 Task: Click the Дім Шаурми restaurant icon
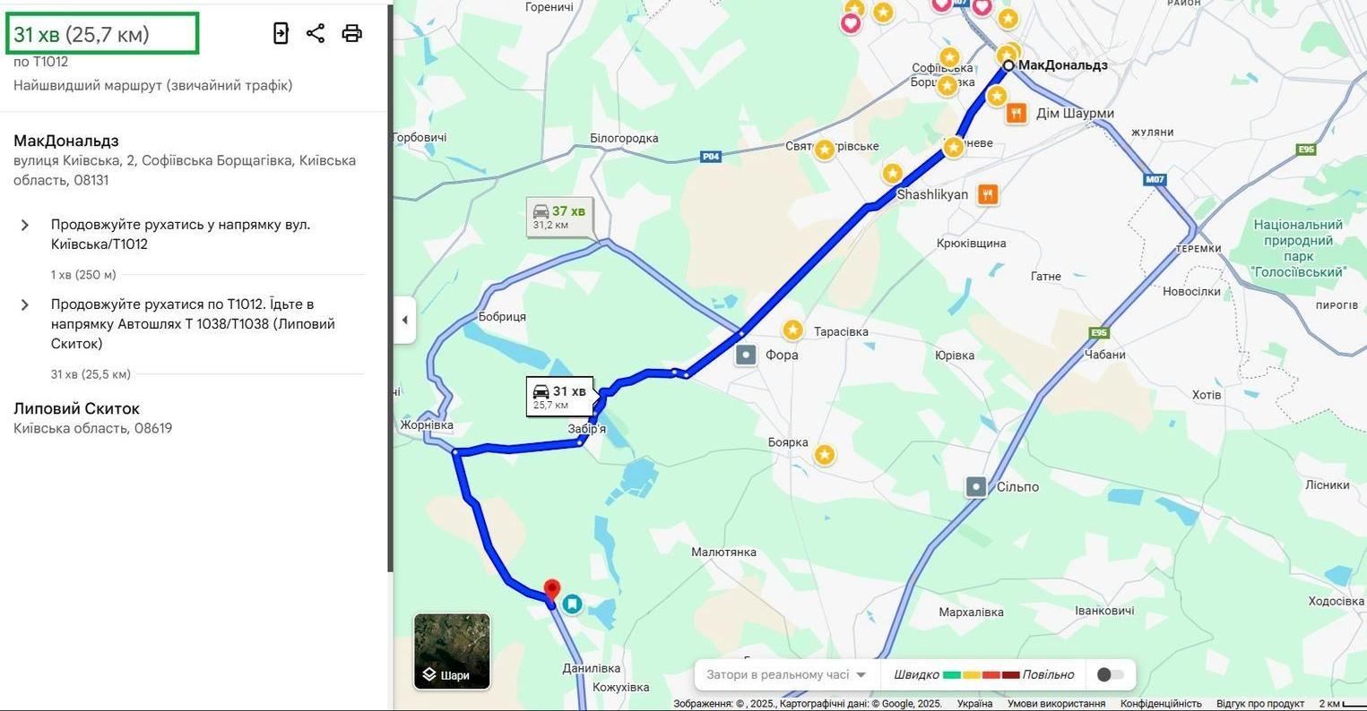pyautogui.click(x=1016, y=113)
